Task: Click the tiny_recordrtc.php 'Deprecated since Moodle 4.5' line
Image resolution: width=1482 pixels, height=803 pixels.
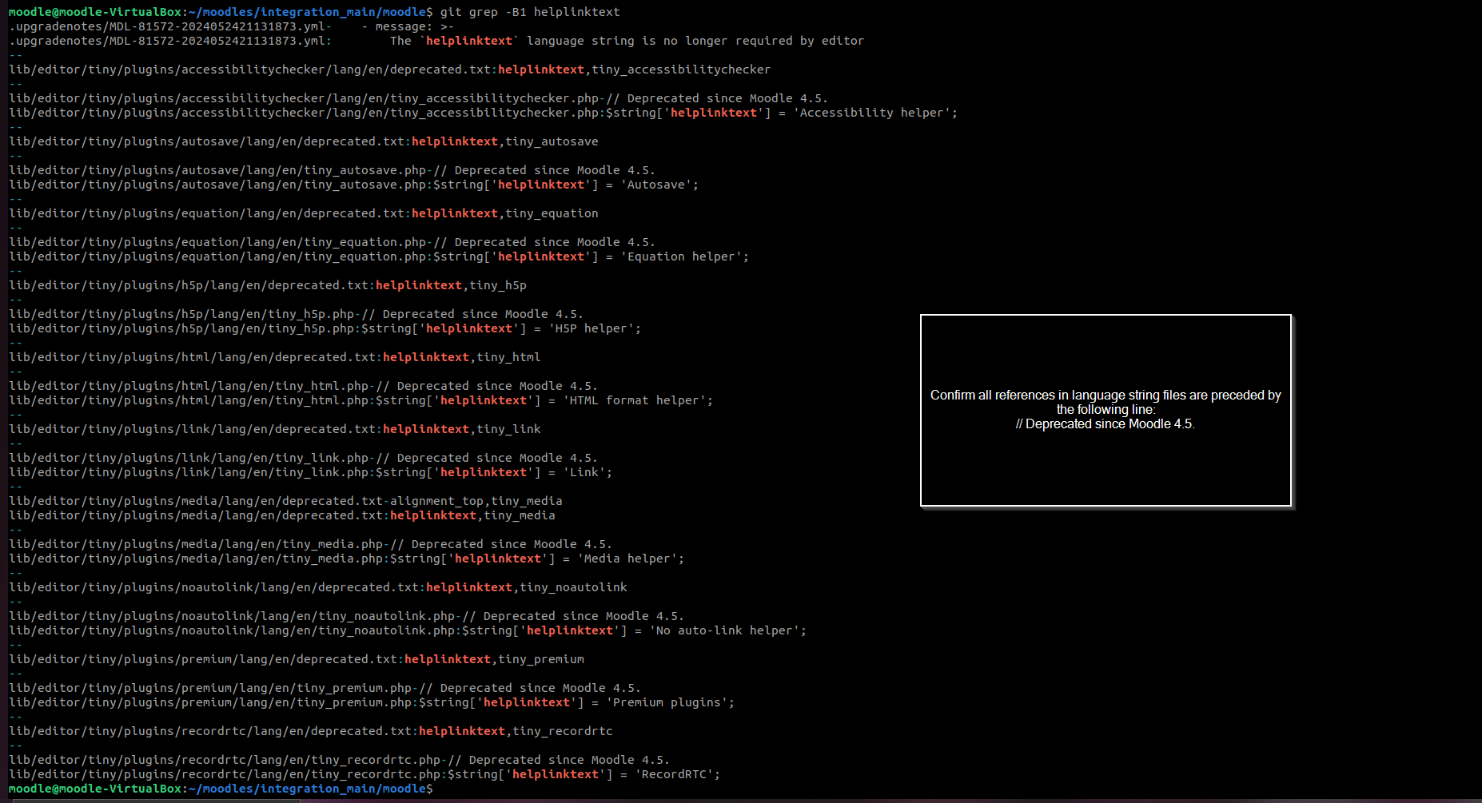Action: (340, 760)
